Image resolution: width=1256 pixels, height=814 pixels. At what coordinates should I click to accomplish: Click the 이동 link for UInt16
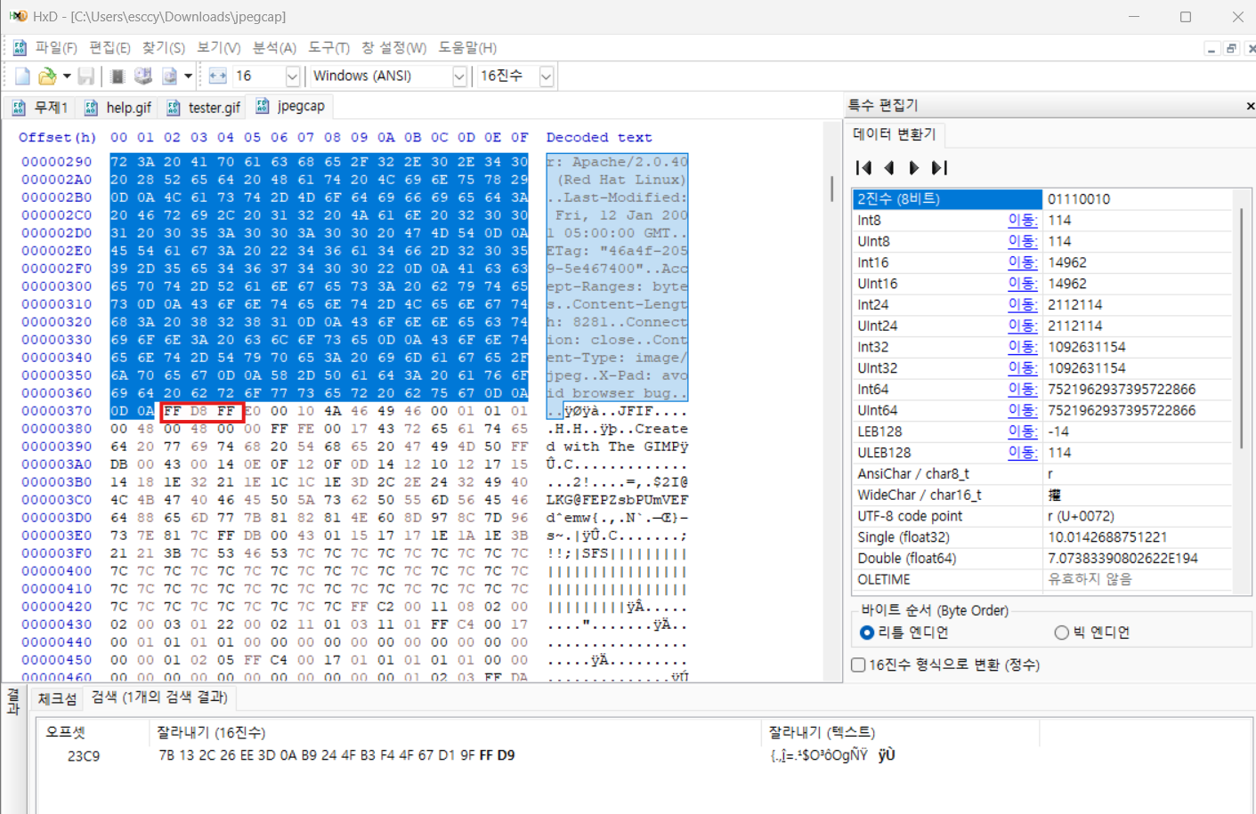[1022, 284]
